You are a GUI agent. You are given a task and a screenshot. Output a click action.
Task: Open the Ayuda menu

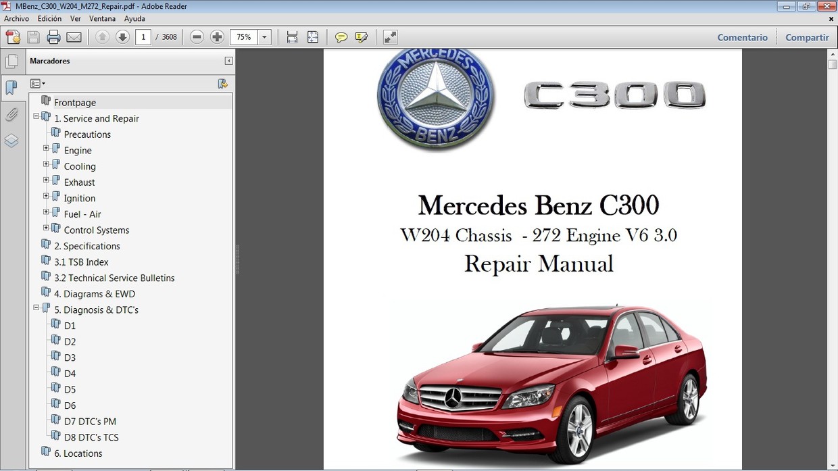(134, 19)
